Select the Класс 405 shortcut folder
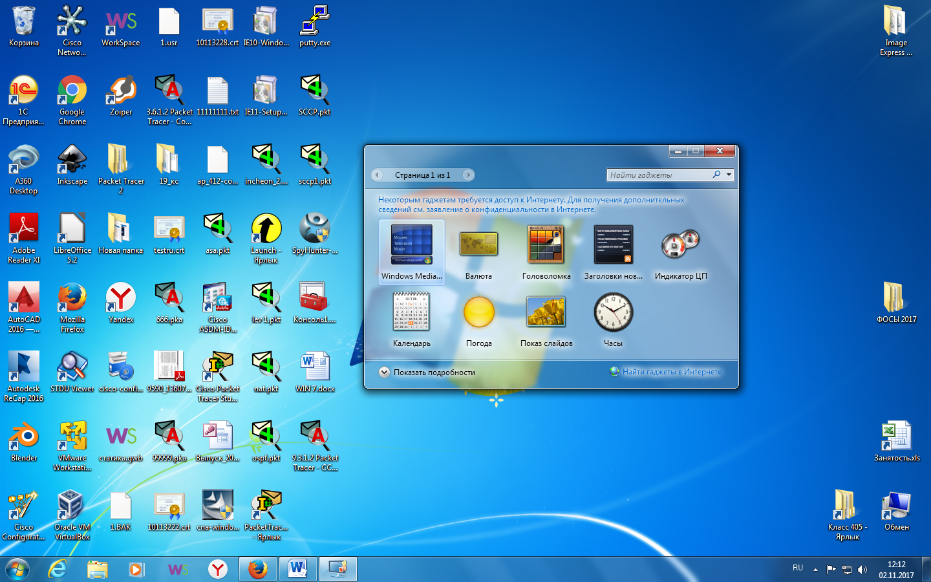 [847, 515]
